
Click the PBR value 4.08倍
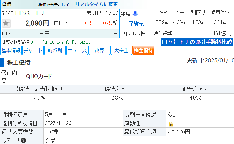[x=179, y=22]
